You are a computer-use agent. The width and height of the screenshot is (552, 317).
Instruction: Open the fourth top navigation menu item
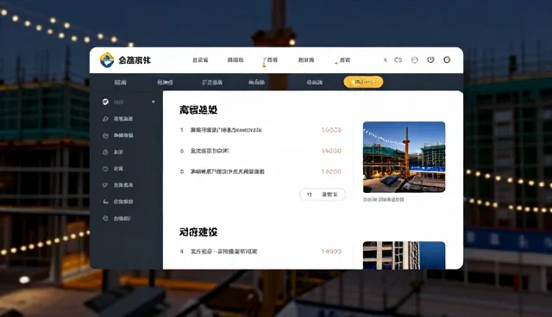pos(306,60)
